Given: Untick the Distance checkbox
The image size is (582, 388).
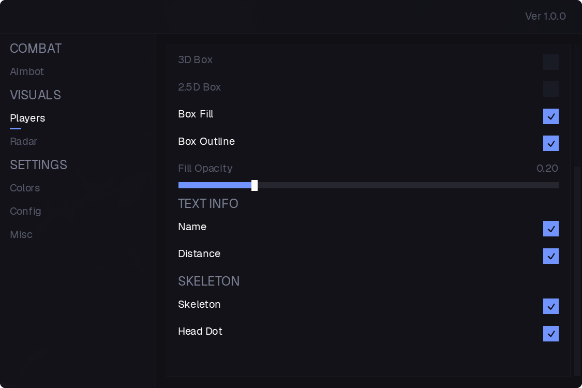Looking at the screenshot, I should [x=551, y=256].
